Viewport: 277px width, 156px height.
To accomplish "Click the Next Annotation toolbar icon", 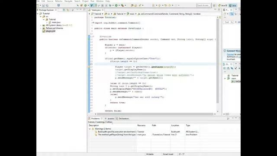I will (154, 6).
